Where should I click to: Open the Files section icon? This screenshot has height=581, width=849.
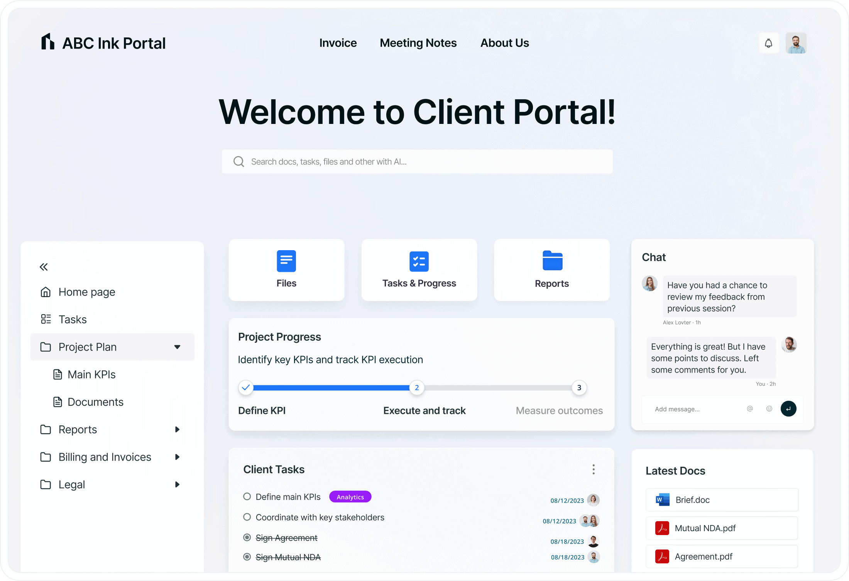[x=286, y=261]
